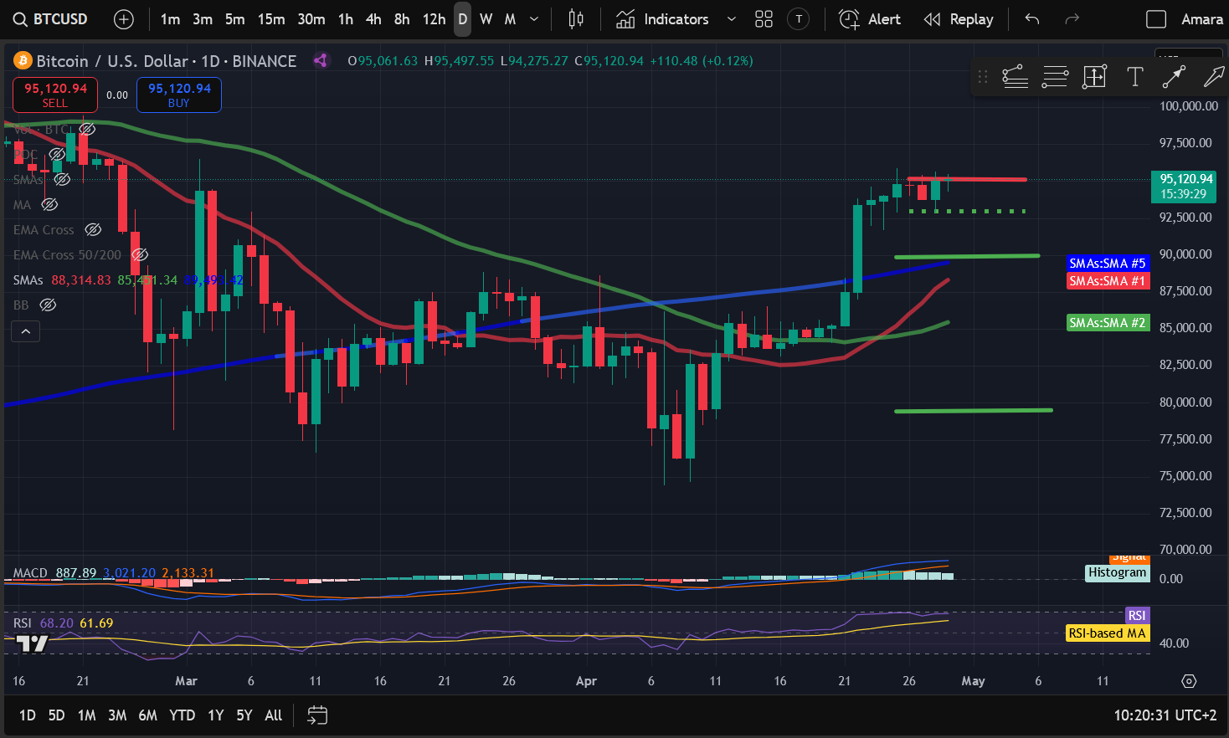Open Go to date calendar icon

pyautogui.click(x=317, y=715)
